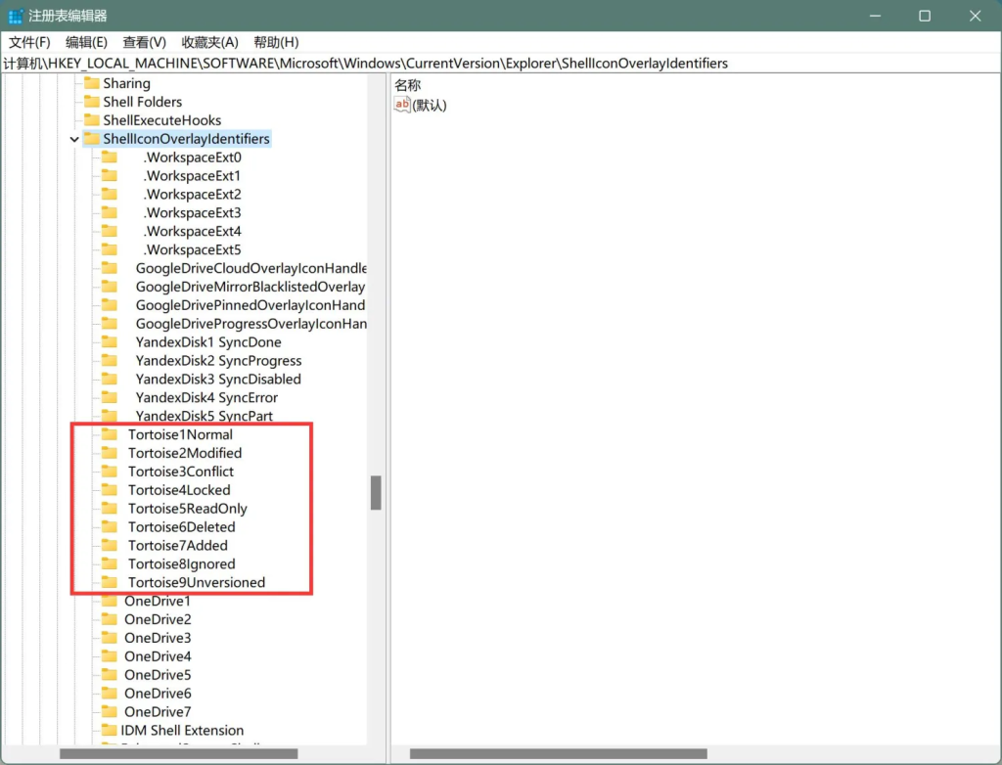This screenshot has height=765, width=1002.
Task: Select the Shell Folders registry key
Action: pyautogui.click(x=143, y=102)
